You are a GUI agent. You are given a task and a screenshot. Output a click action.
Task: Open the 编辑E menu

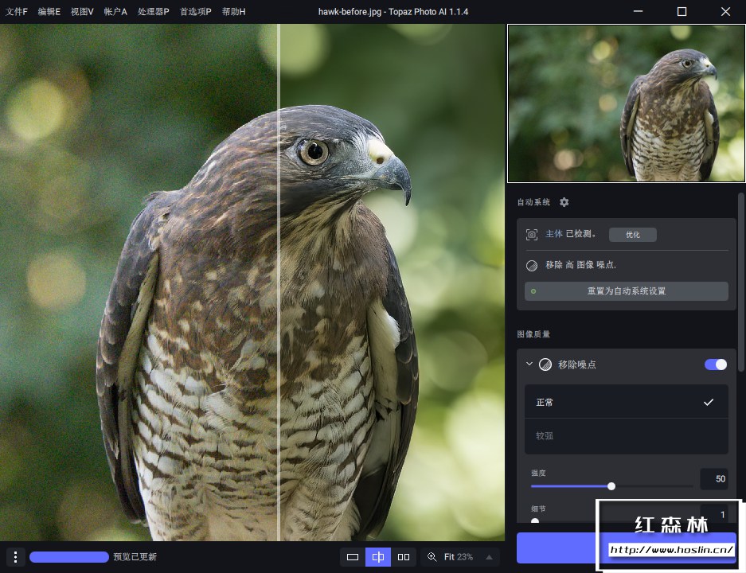(49, 11)
